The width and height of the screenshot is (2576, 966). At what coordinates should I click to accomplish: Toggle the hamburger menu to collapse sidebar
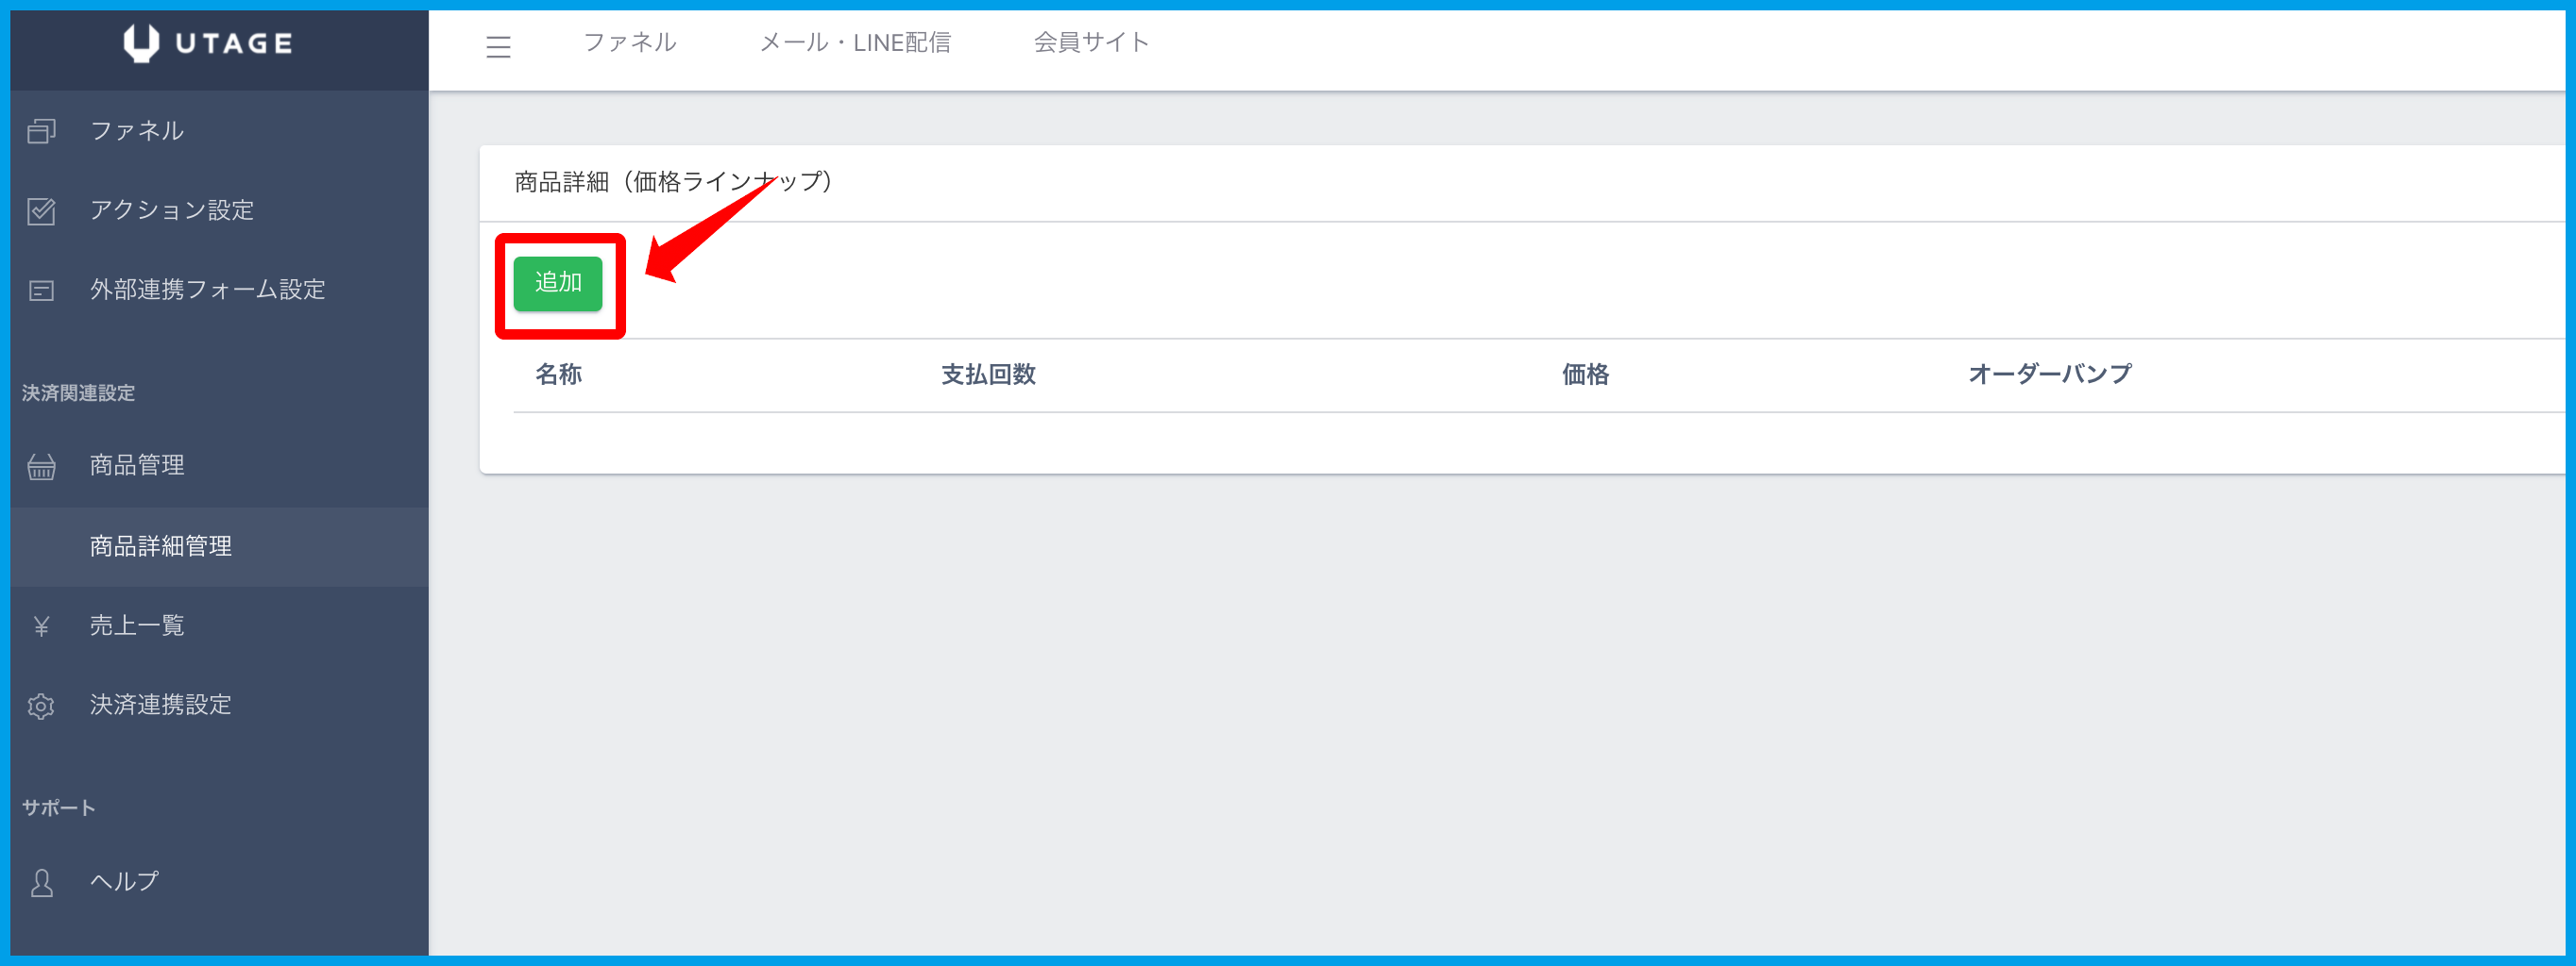coord(498,46)
